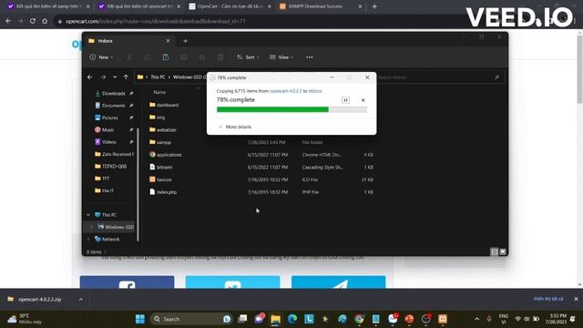Open the htdocs destination link in dialog
Viewport: 583px width, 328px height.
pos(315,91)
